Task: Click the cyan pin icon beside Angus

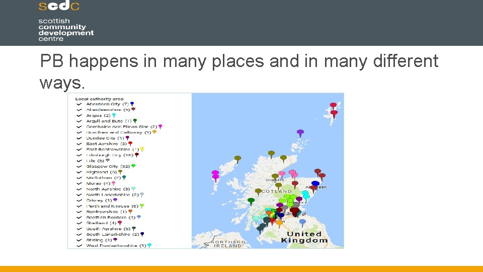Action: (x=114, y=115)
